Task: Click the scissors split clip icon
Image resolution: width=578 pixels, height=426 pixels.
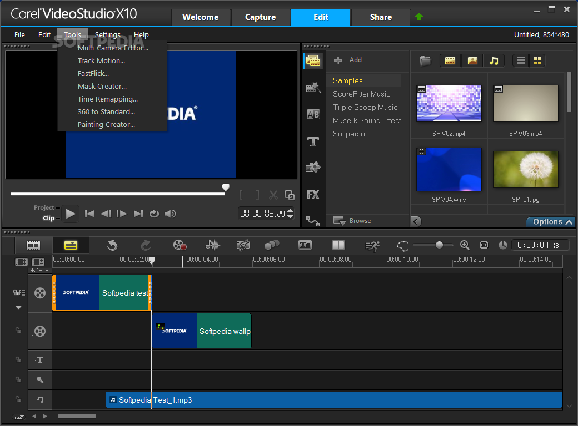Action: (x=273, y=195)
